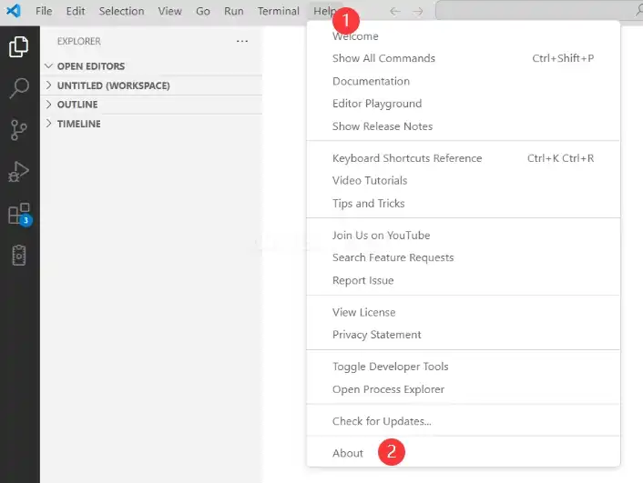Expand the Untitled (Workspace) section
Image resolution: width=643 pixels, height=483 pixels.
coord(113,86)
